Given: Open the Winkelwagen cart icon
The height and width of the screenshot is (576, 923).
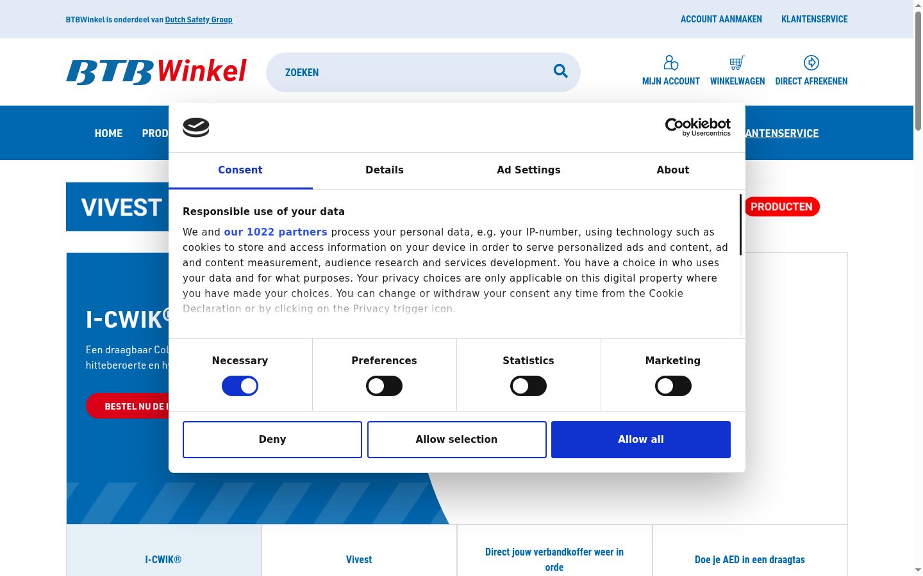Looking at the screenshot, I should click(x=737, y=63).
